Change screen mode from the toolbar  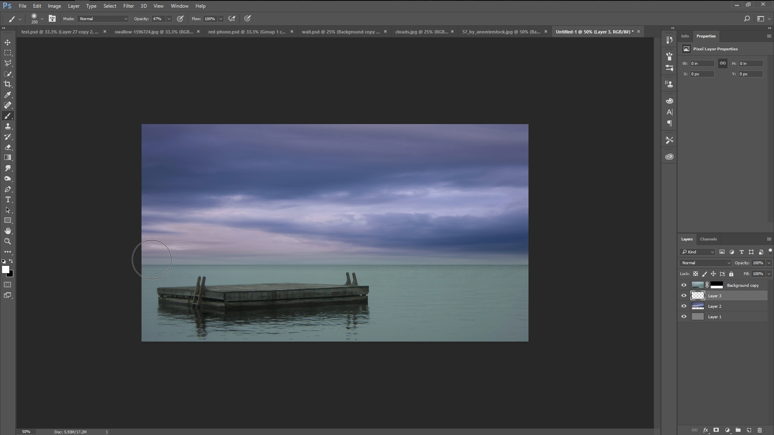[x=8, y=295]
